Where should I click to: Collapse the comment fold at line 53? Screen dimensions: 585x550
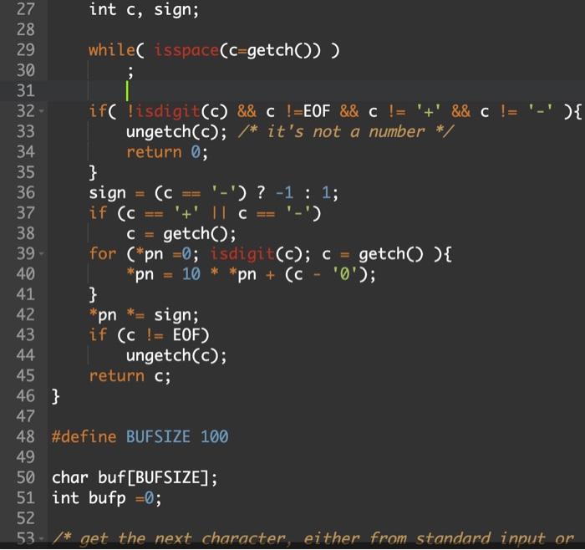pyautogui.click(x=42, y=538)
